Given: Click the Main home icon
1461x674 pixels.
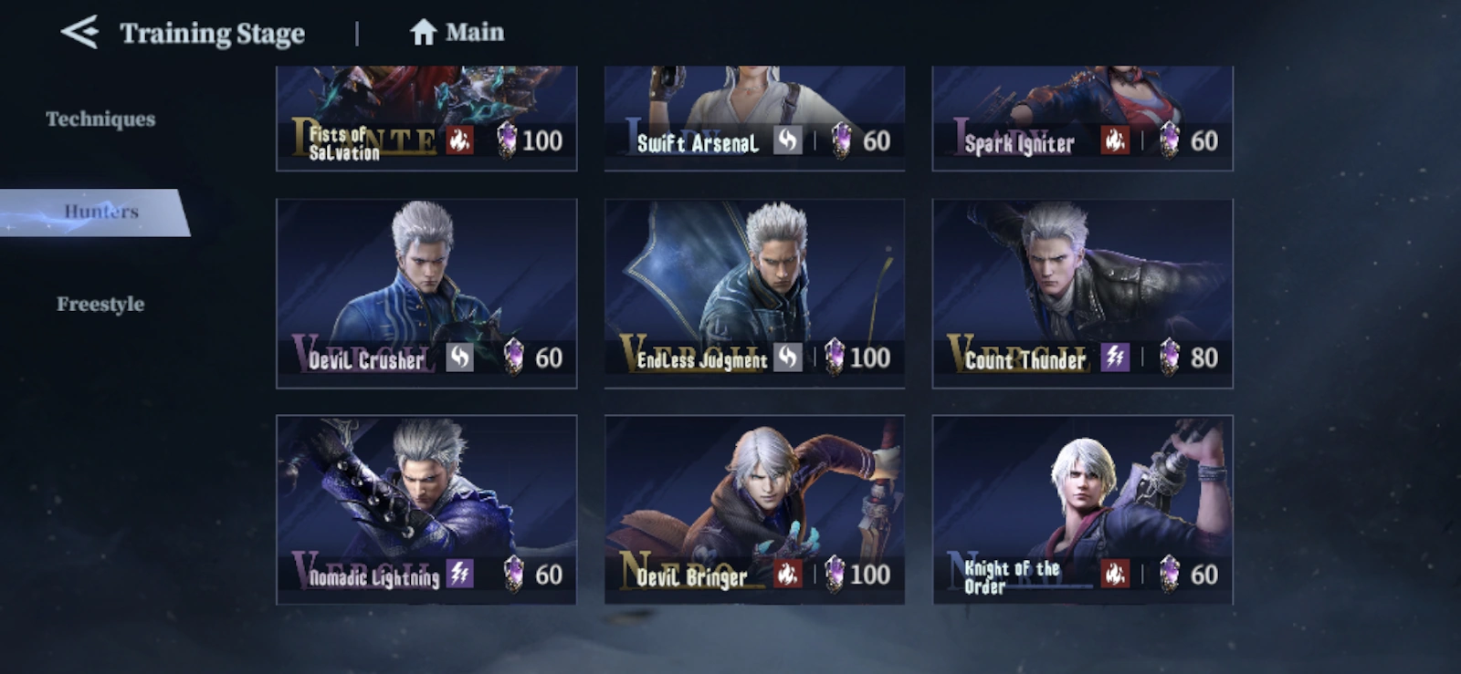Looking at the screenshot, I should pos(423,33).
